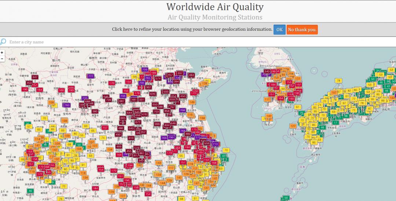Select the maroon 380 station marker

tap(95, 111)
